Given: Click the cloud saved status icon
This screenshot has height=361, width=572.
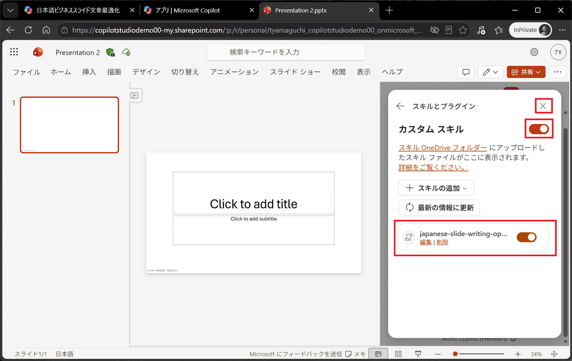Looking at the screenshot, I should click(126, 52).
